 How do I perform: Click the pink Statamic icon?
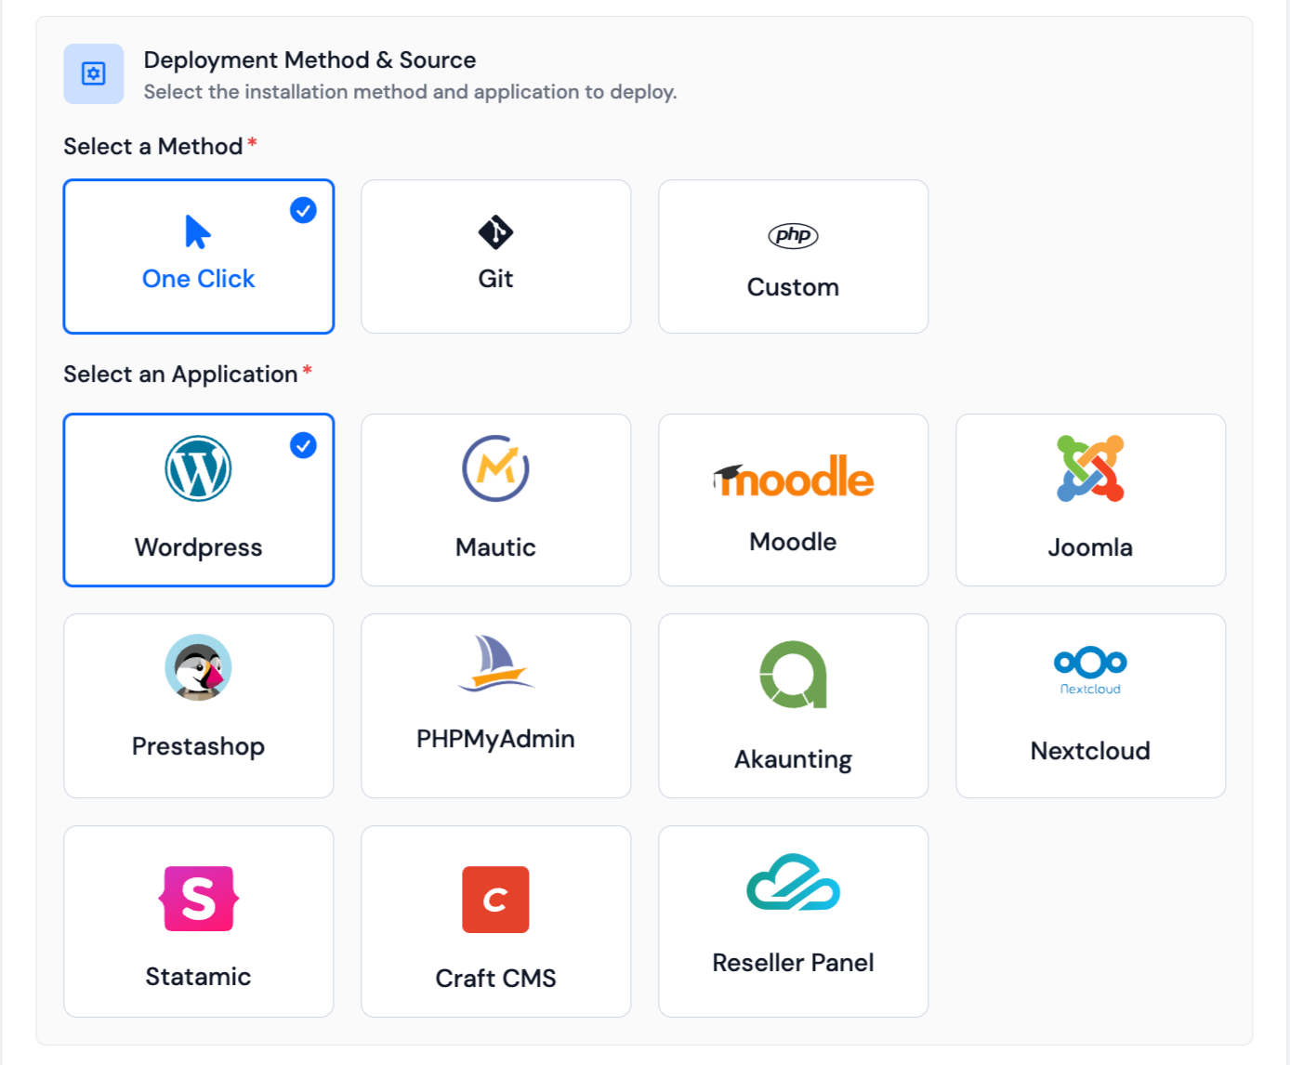tap(198, 899)
